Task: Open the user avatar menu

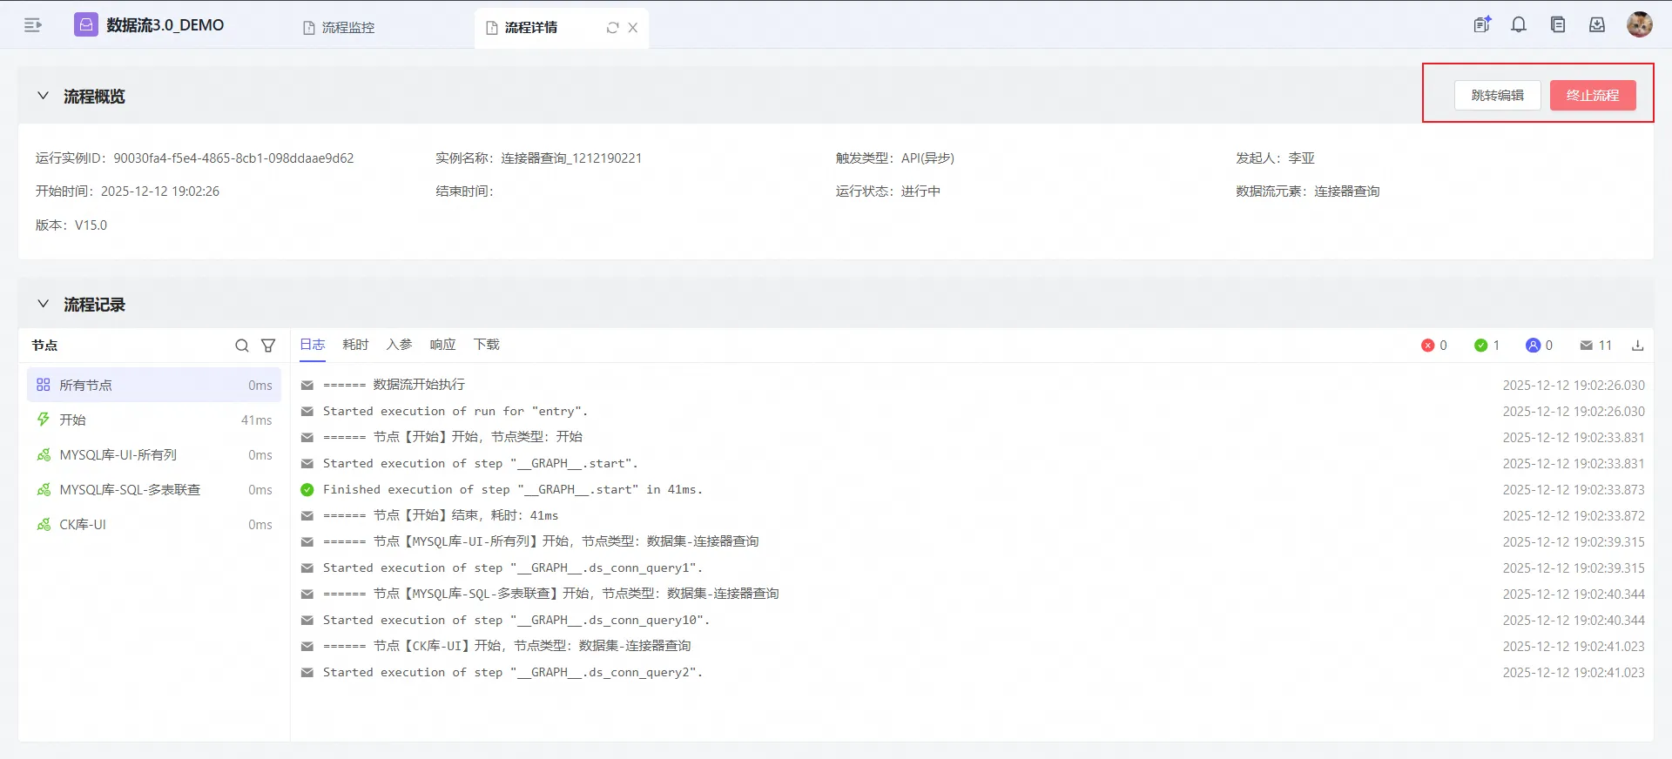Action: pos(1639,25)
